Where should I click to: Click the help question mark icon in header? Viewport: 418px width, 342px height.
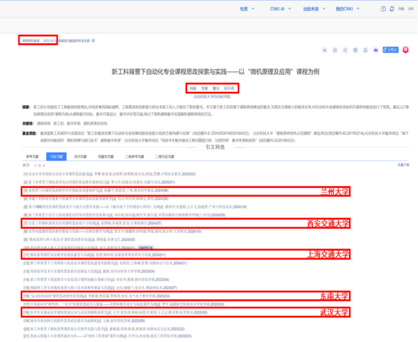pos(383,9)
